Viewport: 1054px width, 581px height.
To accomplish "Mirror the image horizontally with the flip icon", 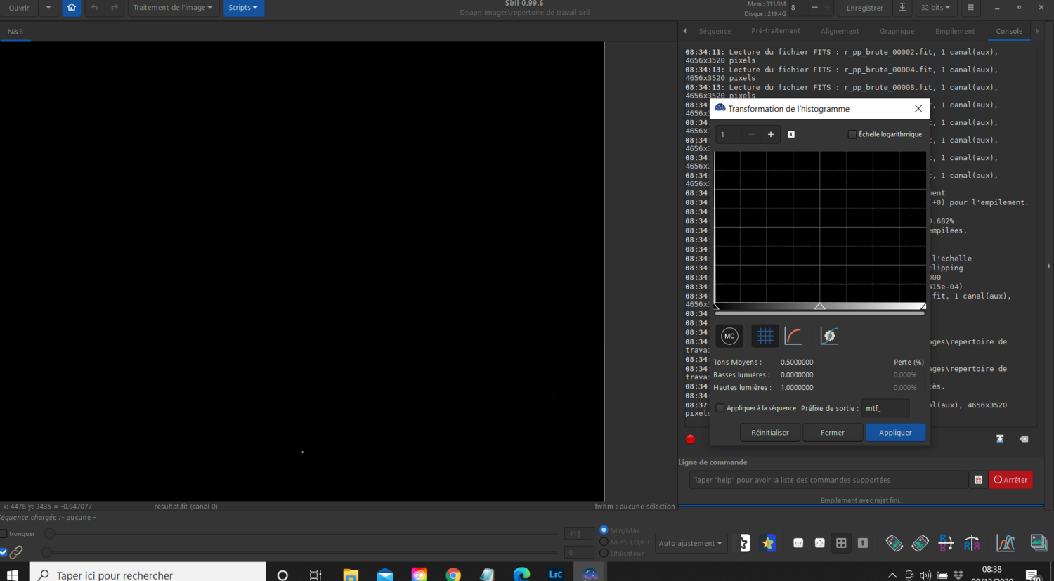I will [x=971, y=543].
